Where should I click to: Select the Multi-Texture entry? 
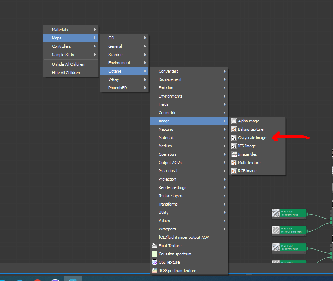click(249, 163)
